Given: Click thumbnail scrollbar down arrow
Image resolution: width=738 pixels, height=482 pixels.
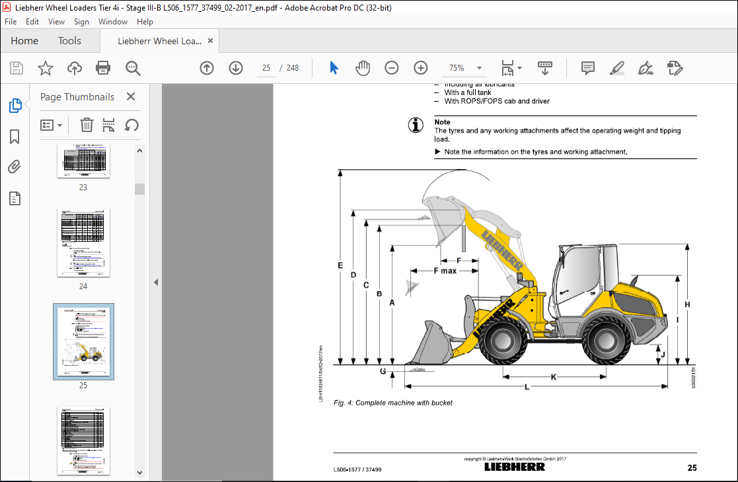Looking at the screenshot, I should [139, 473].
